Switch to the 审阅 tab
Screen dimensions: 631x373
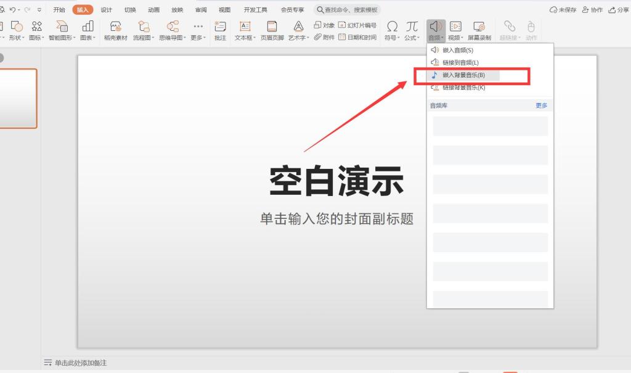202,10
